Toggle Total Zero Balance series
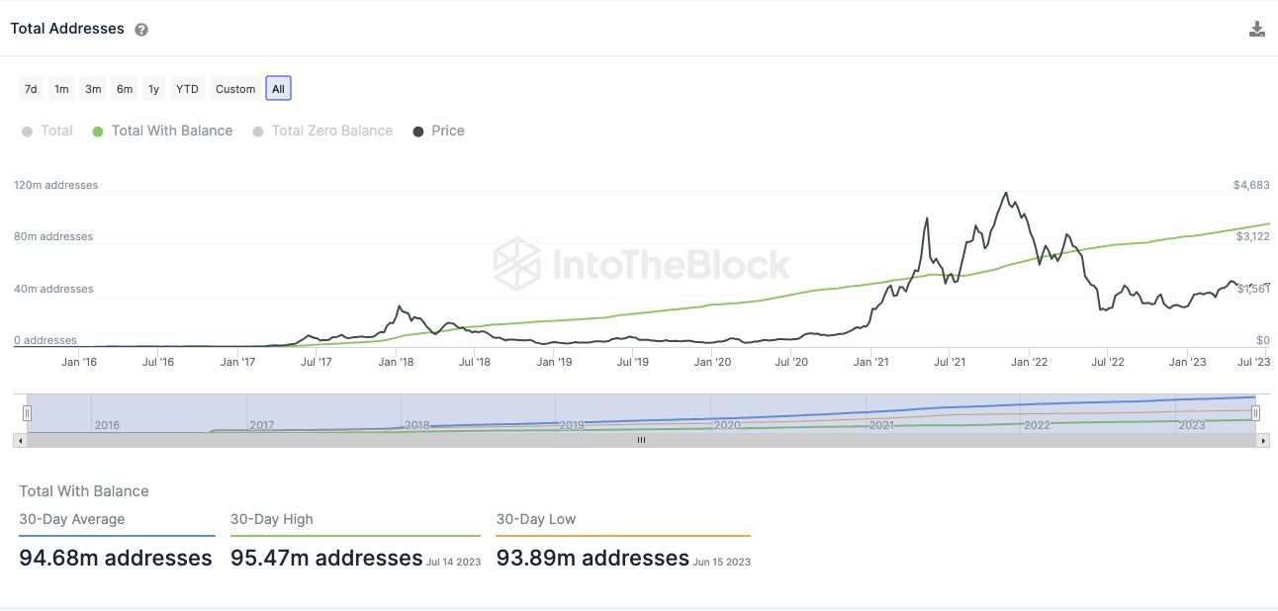The width and height of the screenshot is (1278, 611). [322, 131]
